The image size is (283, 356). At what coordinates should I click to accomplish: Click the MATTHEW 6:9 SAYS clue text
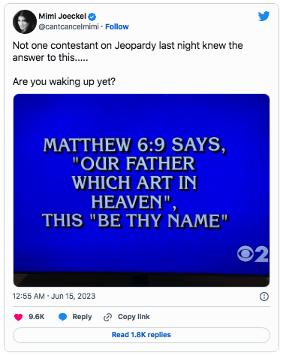point(134,145)
